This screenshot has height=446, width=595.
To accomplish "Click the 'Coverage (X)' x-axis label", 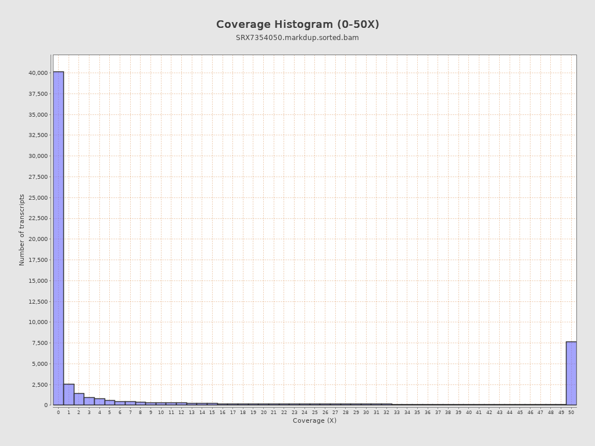I will (314, 420).
